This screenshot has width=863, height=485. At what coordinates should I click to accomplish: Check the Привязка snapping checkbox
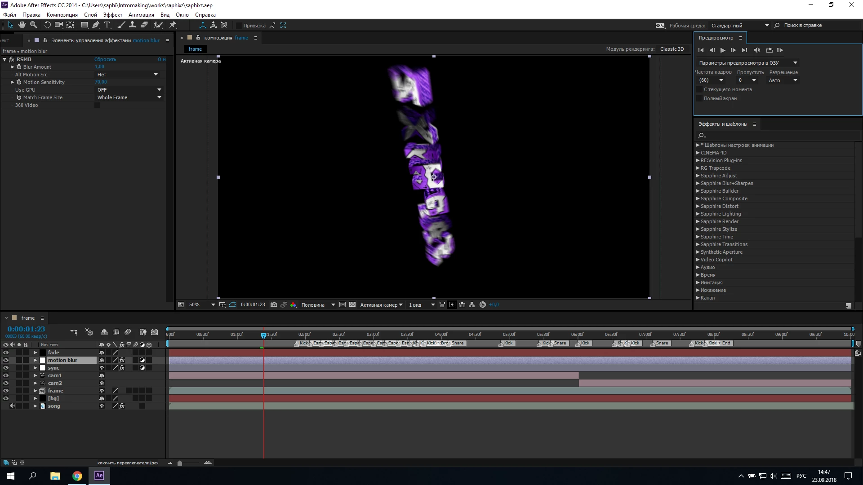pos(239,26)
